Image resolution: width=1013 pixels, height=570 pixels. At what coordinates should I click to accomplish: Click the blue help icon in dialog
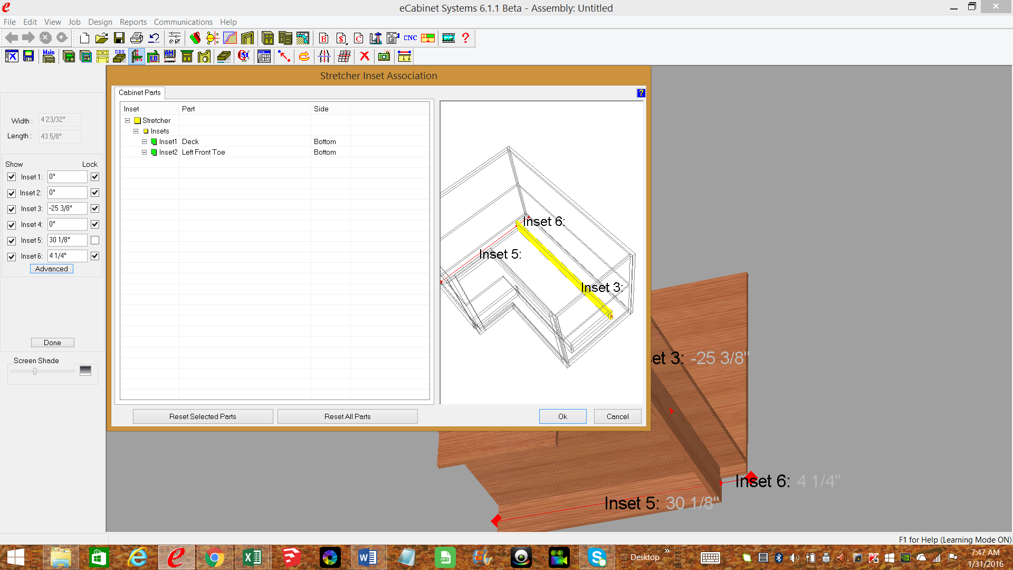641,93
